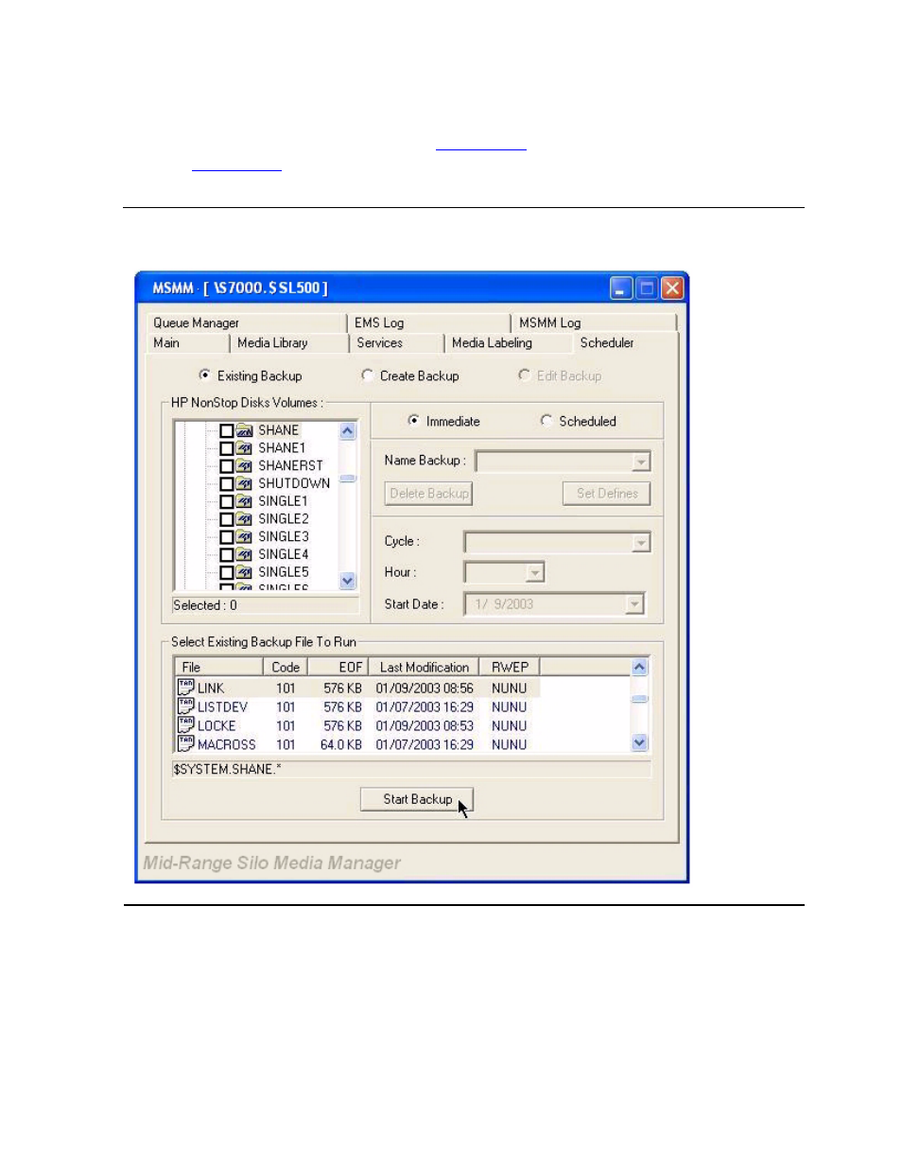The height and width of the screenshot is (1168, 902).
Task: Select the Existing Backup radio button
Action: (204, 375)
